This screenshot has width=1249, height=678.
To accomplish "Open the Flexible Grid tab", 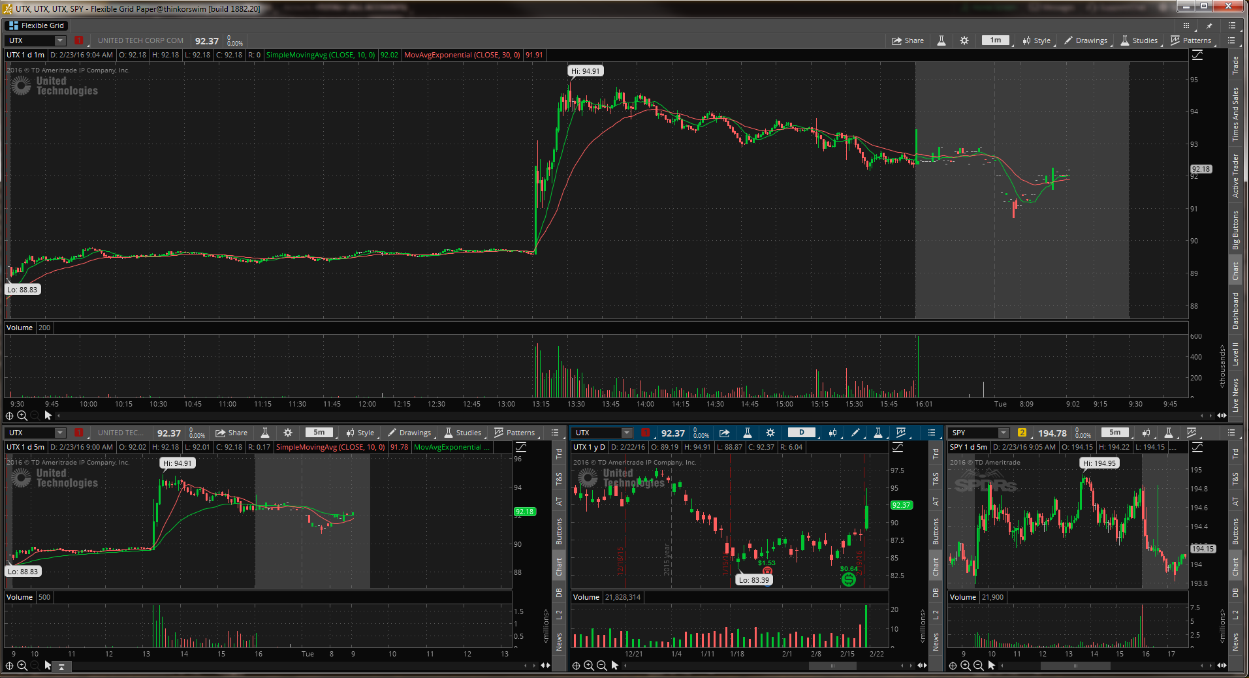I will pos(37,25).
